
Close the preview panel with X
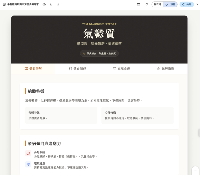click(197, 4)
